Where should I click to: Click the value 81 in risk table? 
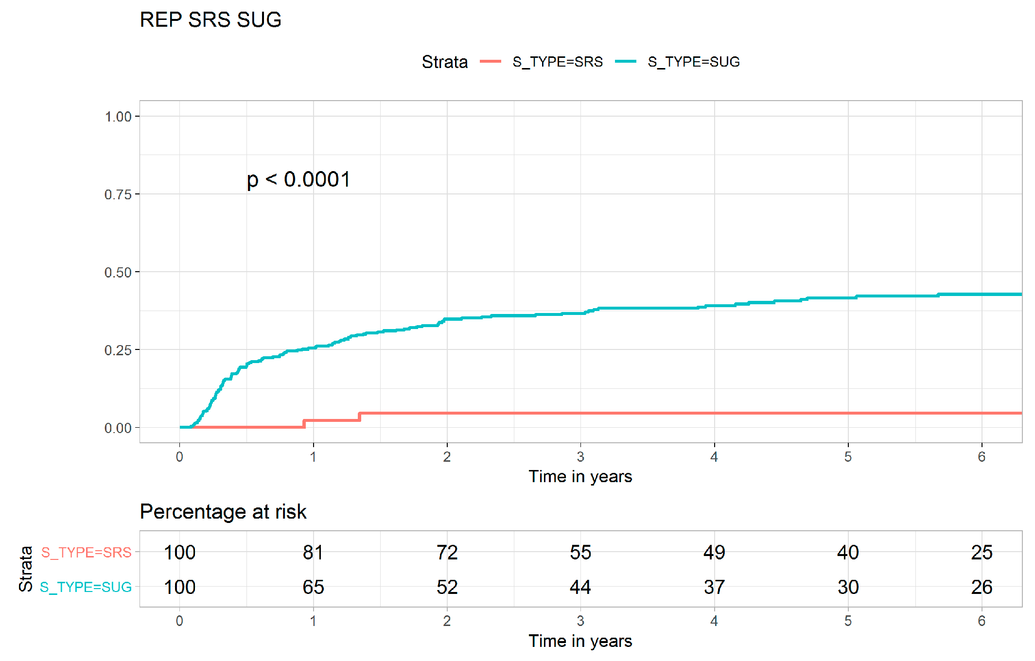[313, 553]
